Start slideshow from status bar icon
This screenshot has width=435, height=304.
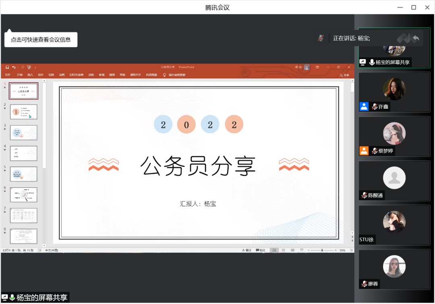coord(302,250)
